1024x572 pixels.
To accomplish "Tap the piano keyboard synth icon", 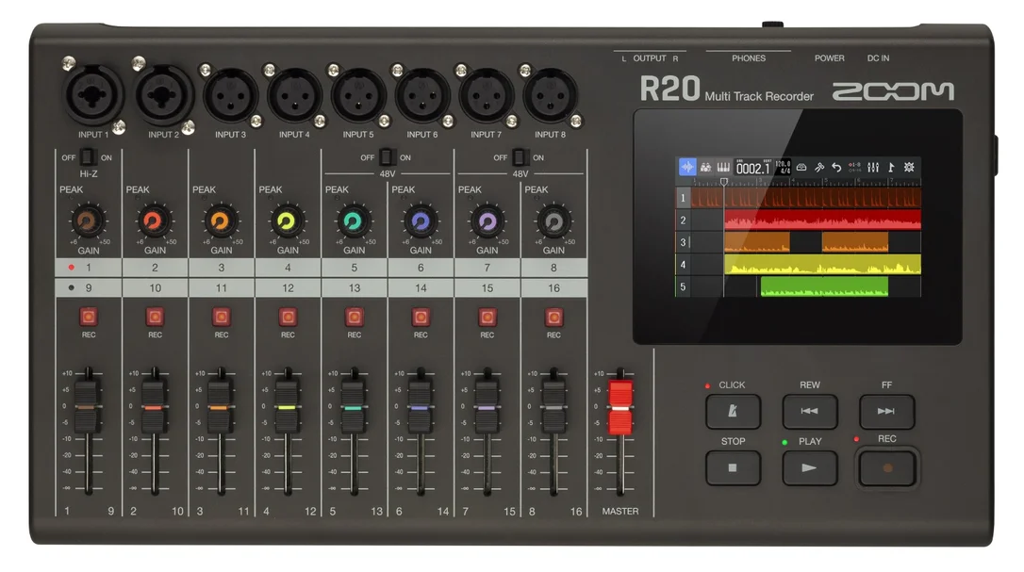I will pyautogui.click(x=723, y=167).
